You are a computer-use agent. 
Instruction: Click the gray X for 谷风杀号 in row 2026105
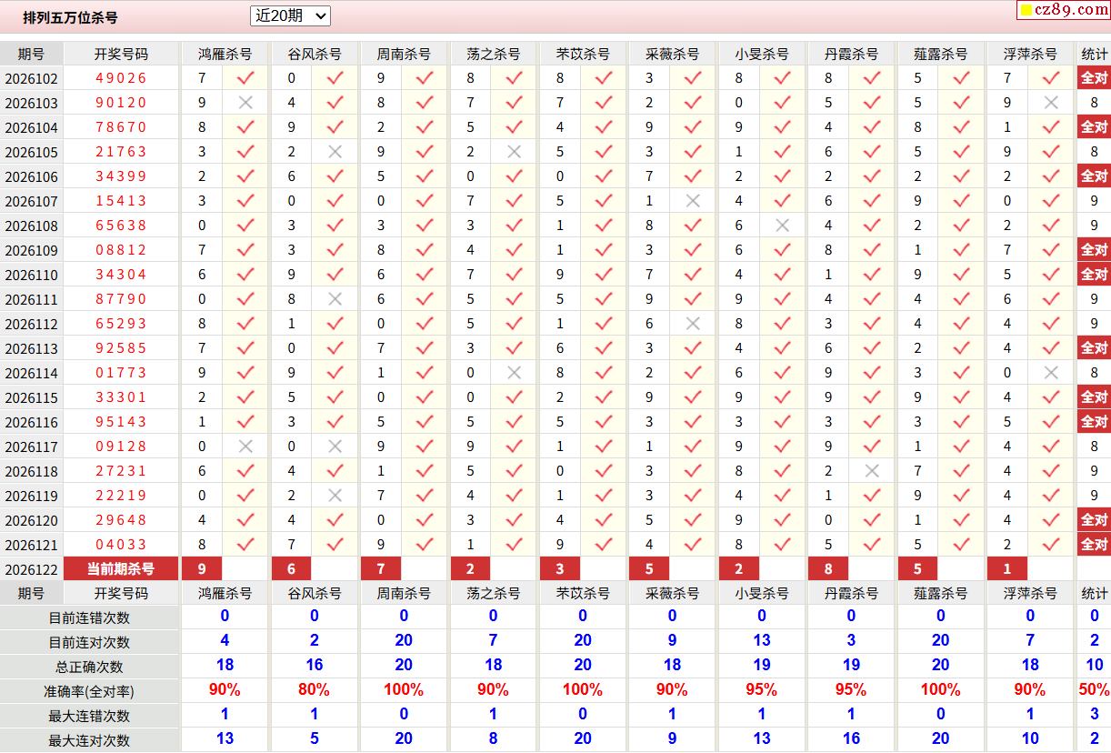[x=335, y=152]
